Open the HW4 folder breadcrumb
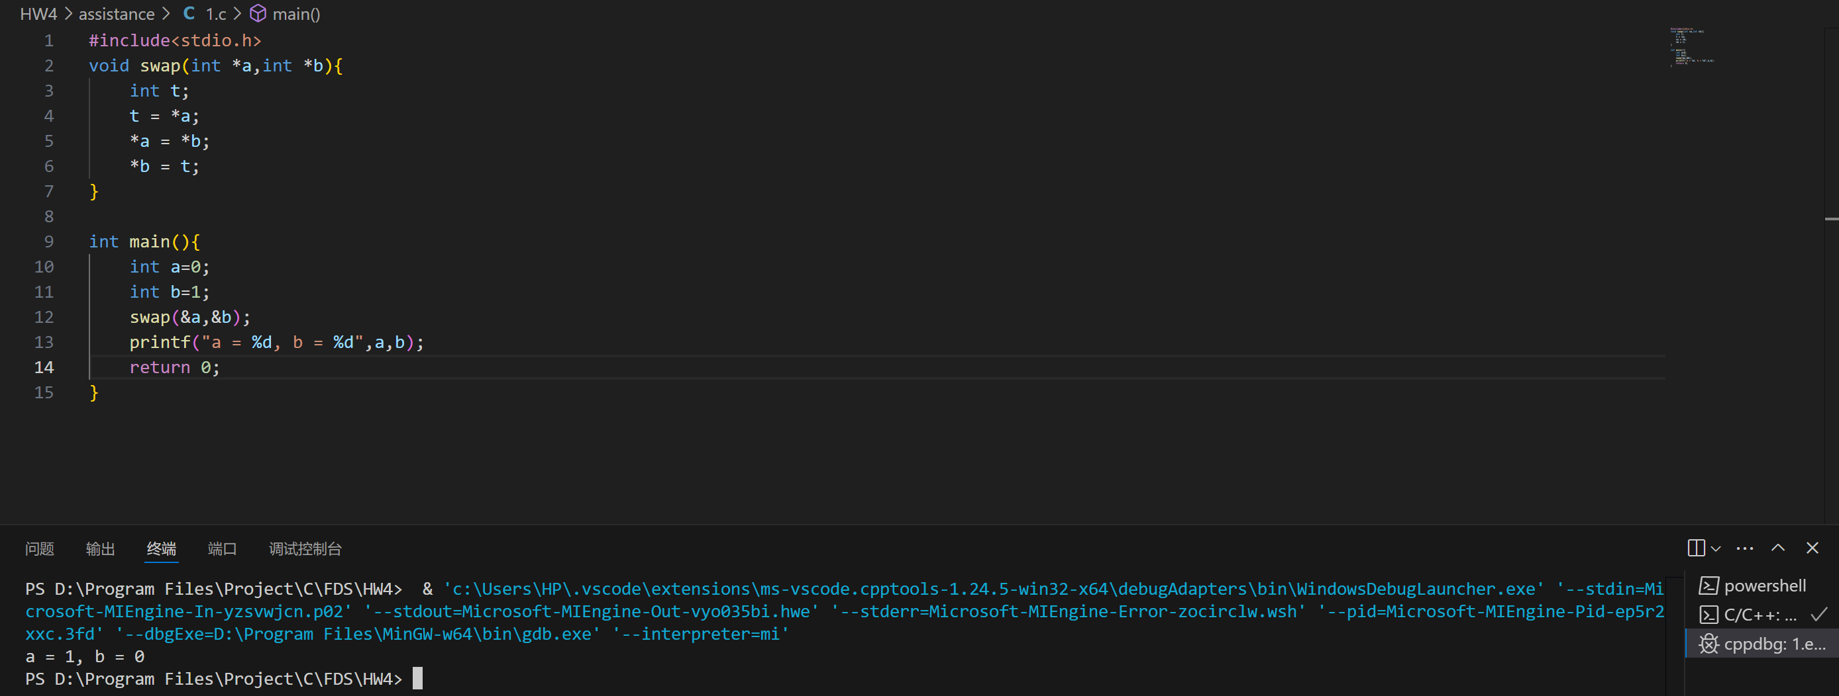Image resolution: width=1839 pixels, height=696 pixels. 38,15
